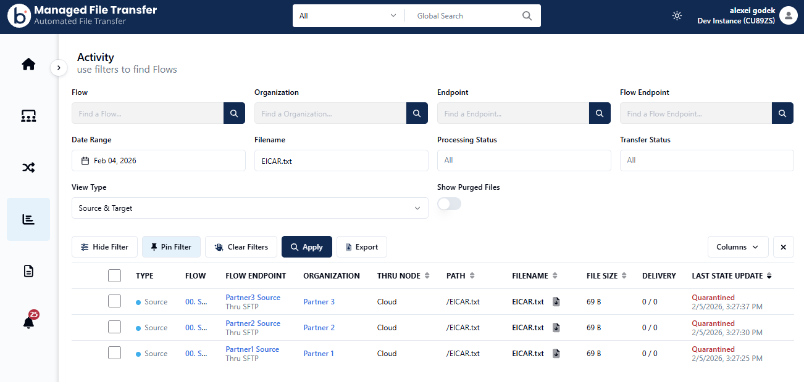Expand the sidebar using the chevron arrow
Image resolution: width=804 pixels, height=382 pixels.
(x=59, y=68)
